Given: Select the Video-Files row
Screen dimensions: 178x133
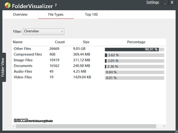Looking at the screenshot, I should tap(89, 77).
